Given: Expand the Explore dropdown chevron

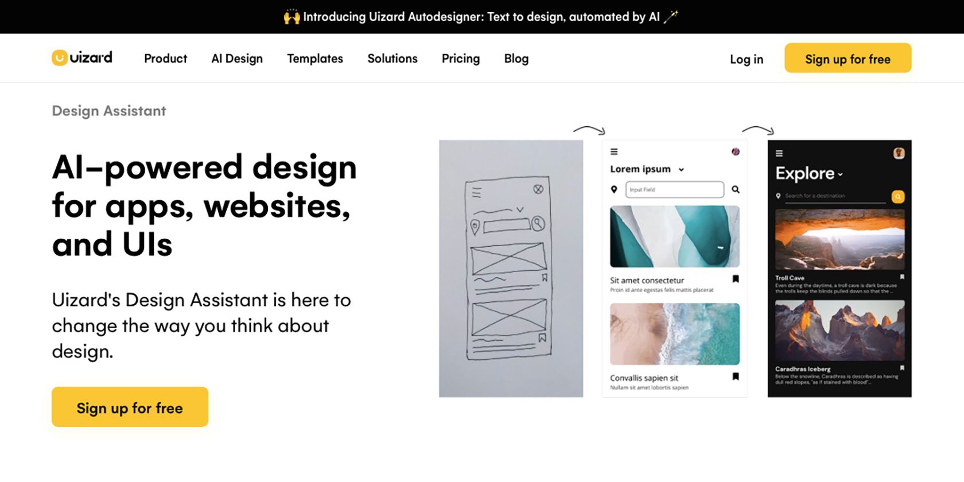Looking at the screenshot, I should pos(840,174).
